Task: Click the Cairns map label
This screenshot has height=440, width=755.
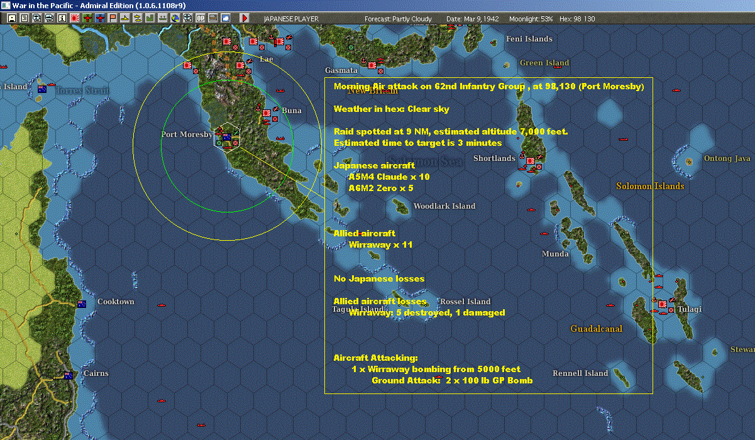Action: pyautogui.click(x=96, y=373)
